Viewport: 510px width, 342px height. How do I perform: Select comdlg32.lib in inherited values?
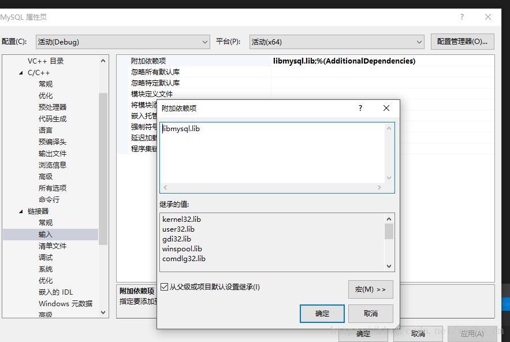184,259
